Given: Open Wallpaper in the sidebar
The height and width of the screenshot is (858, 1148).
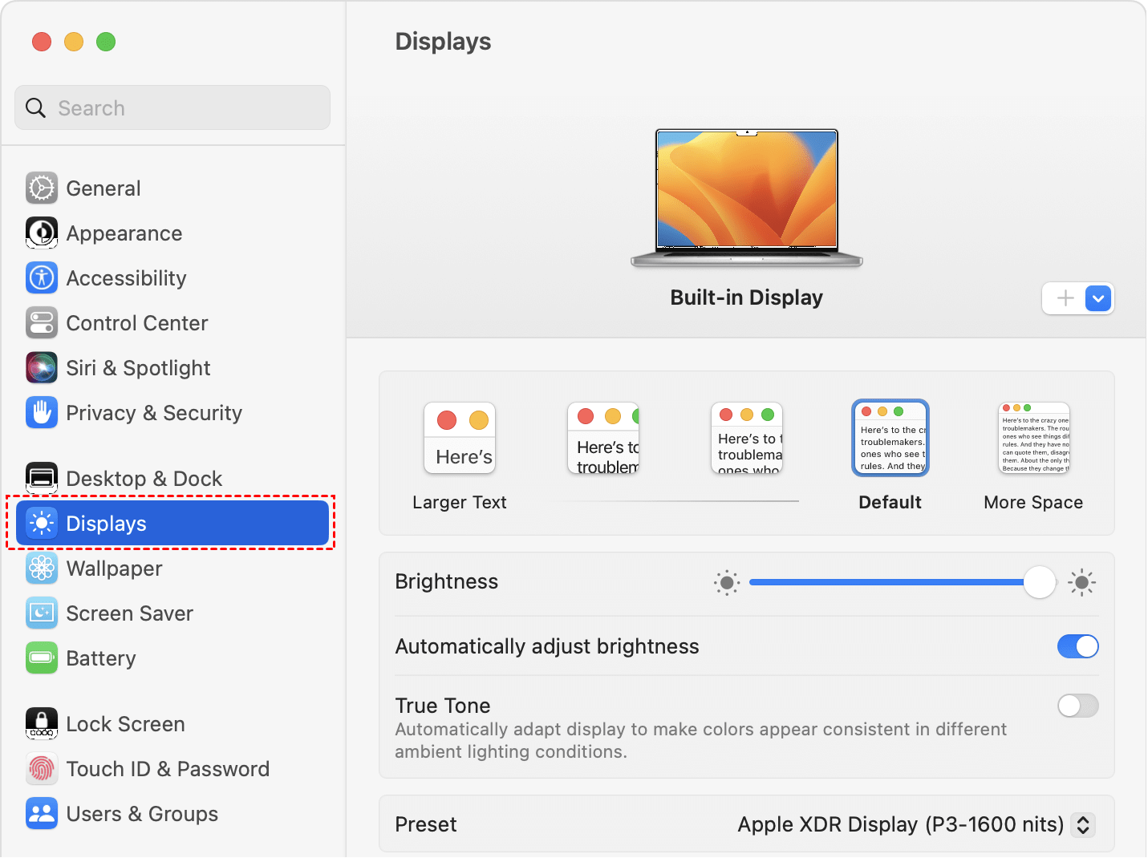Looking at the screenshot, I should coord(114,569).
